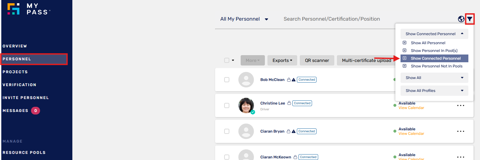This screenshot has height=160, width=480.
Task: Click the Search Personnel/Certification/Position field
Action: 332,19
